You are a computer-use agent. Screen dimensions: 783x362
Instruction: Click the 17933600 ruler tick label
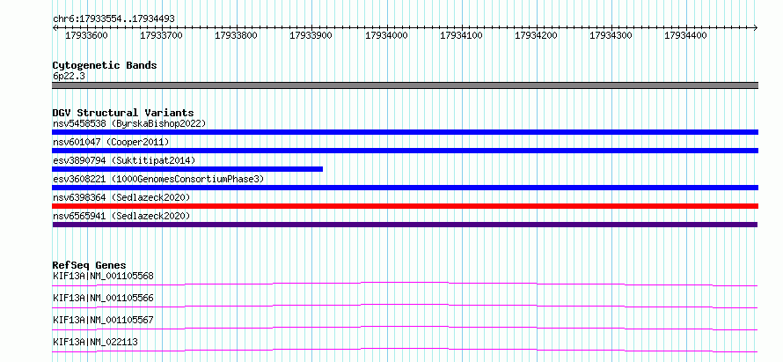click(86, 36)
